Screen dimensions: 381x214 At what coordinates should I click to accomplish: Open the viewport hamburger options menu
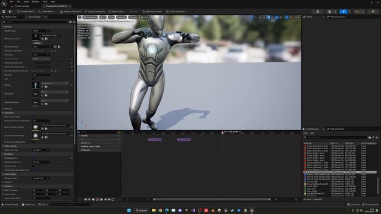coord(80,17)
